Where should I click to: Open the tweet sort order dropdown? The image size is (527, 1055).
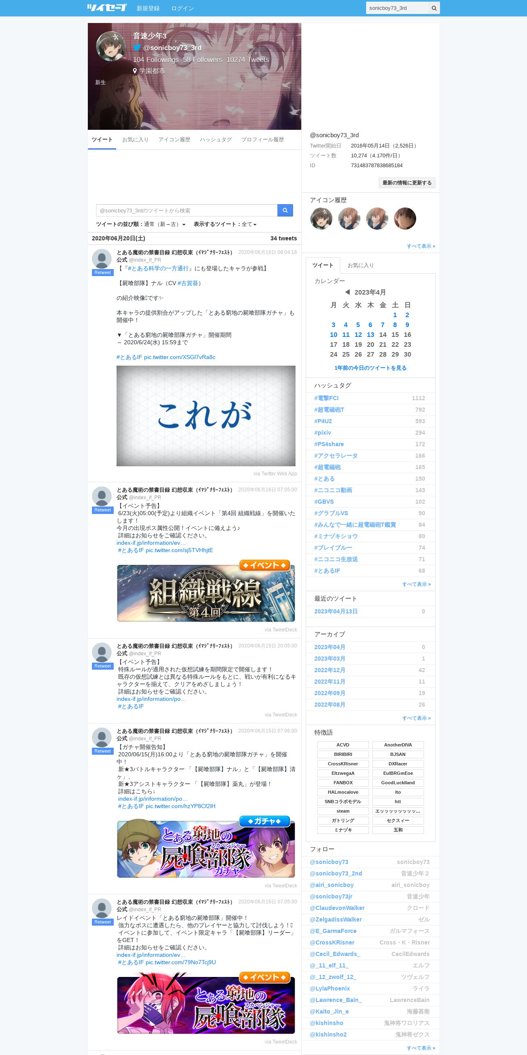point(165,224)
